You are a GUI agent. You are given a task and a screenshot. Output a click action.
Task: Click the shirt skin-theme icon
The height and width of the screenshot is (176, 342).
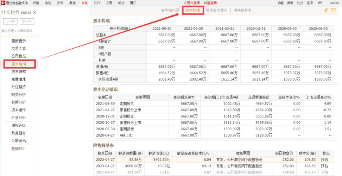click(x=333, y=10)
